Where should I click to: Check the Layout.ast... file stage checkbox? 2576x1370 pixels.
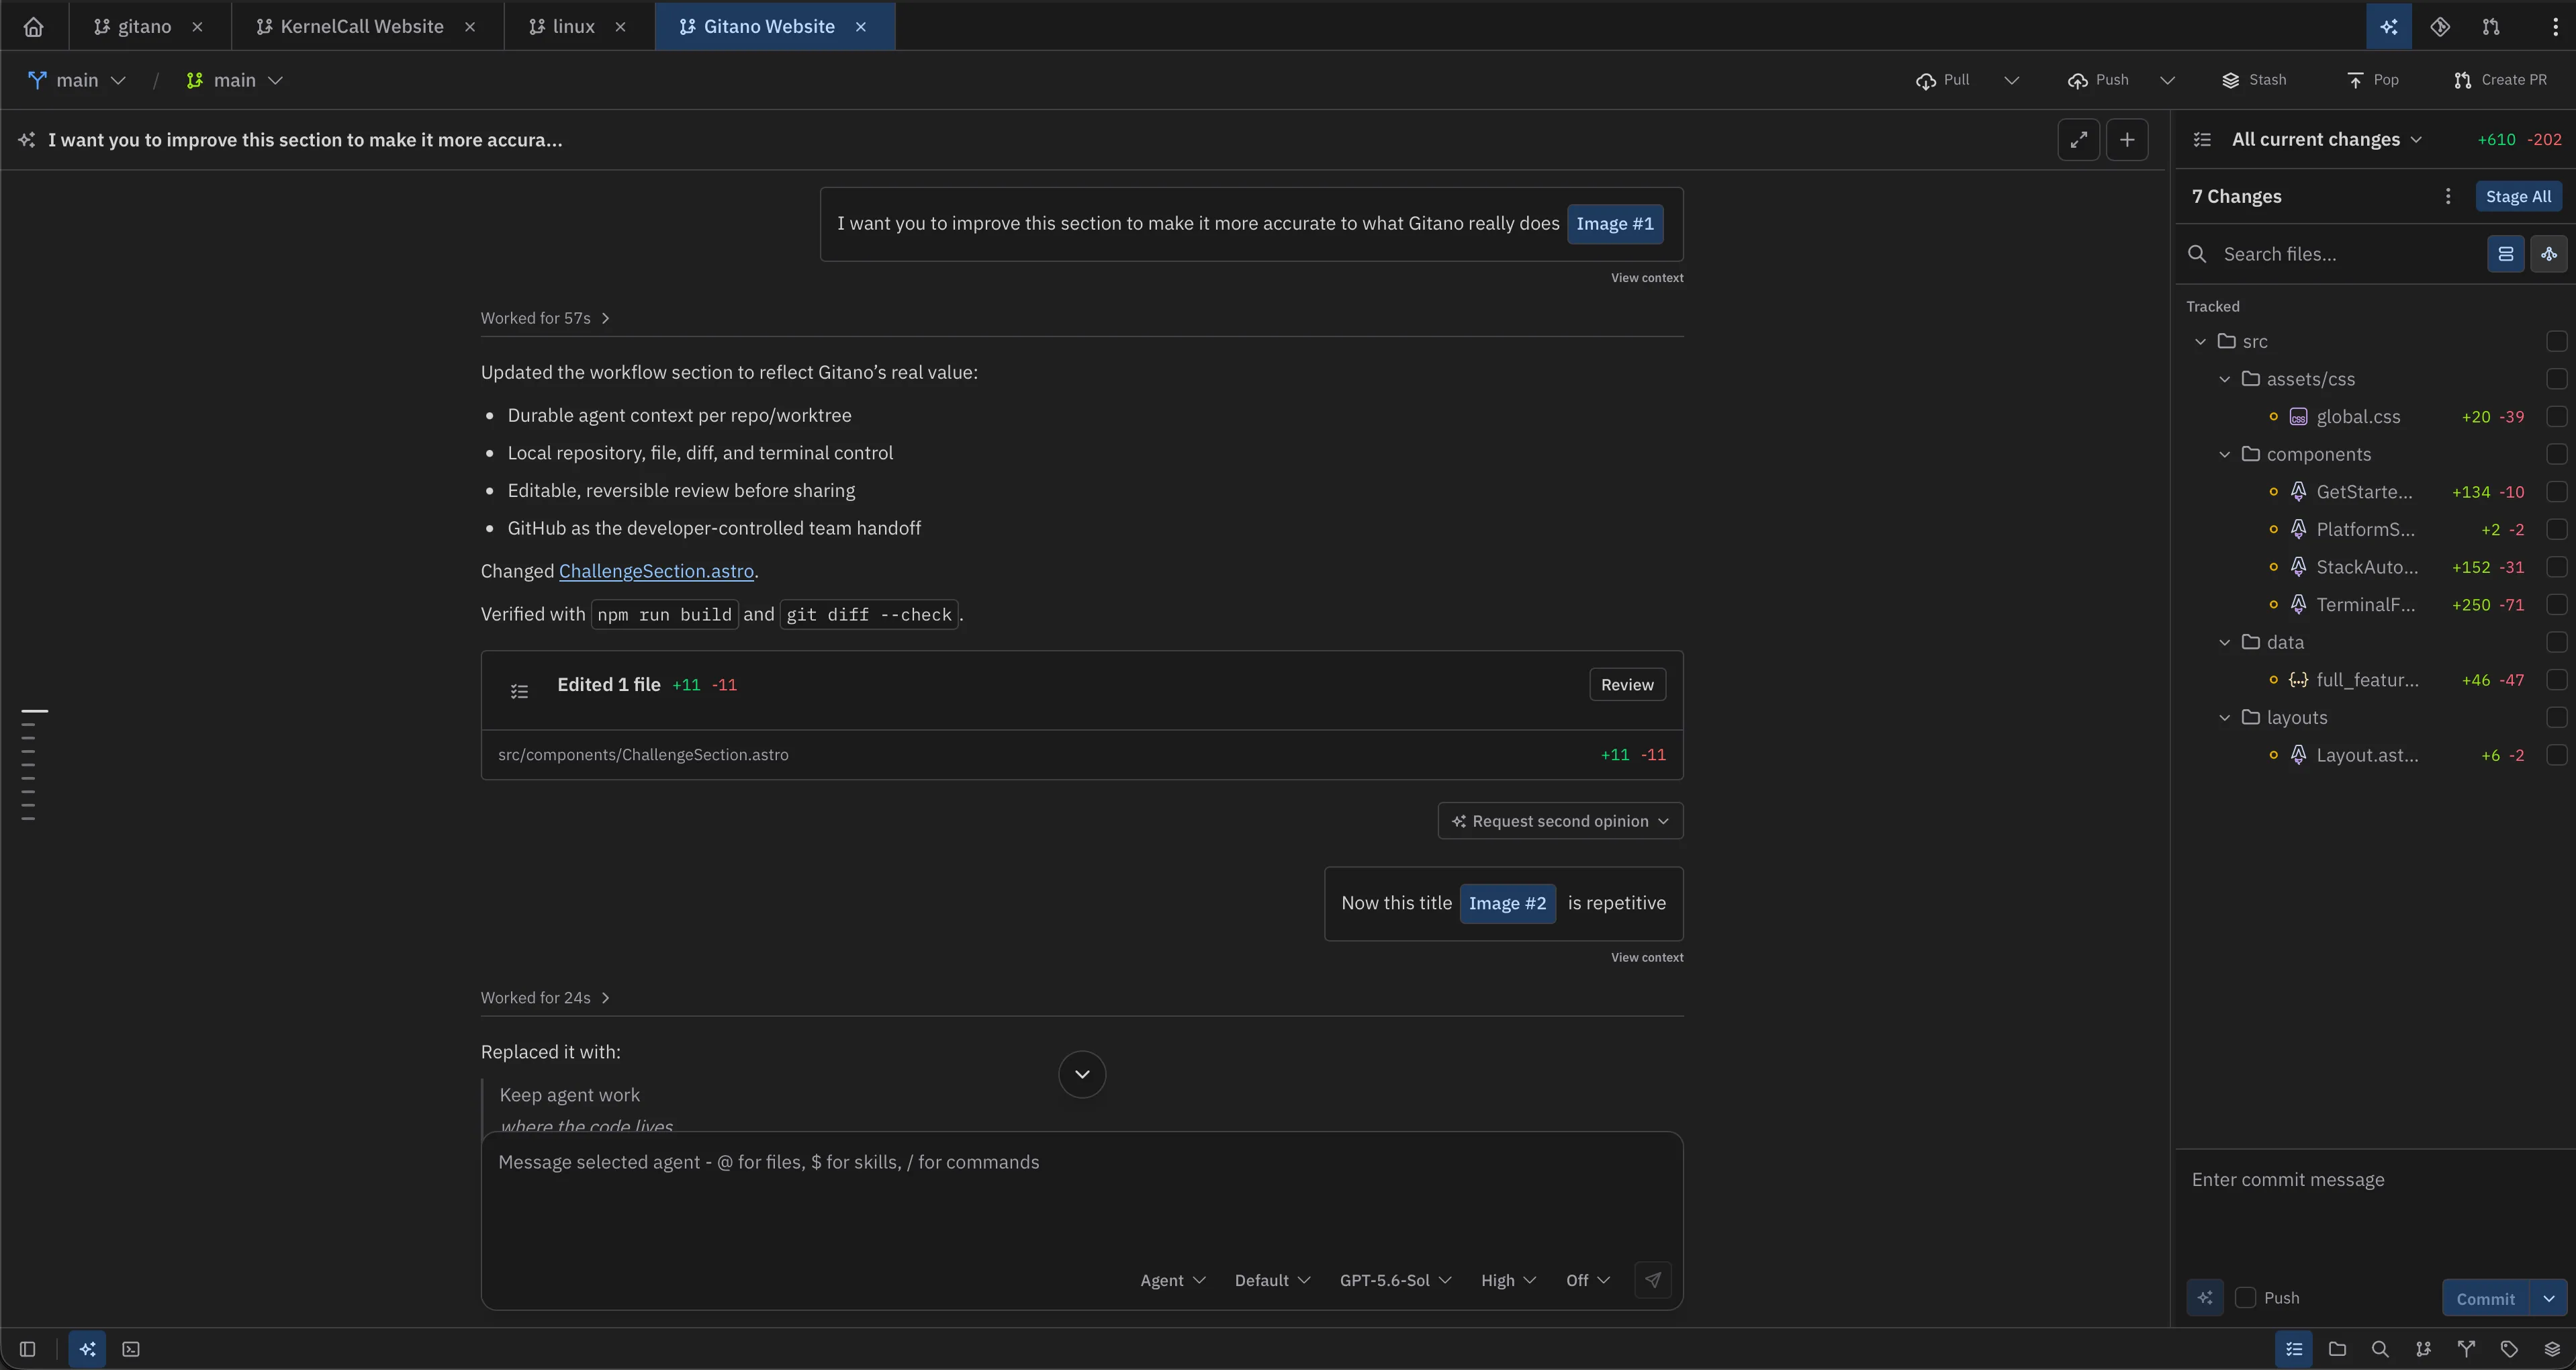click(x=2556, y=755)
